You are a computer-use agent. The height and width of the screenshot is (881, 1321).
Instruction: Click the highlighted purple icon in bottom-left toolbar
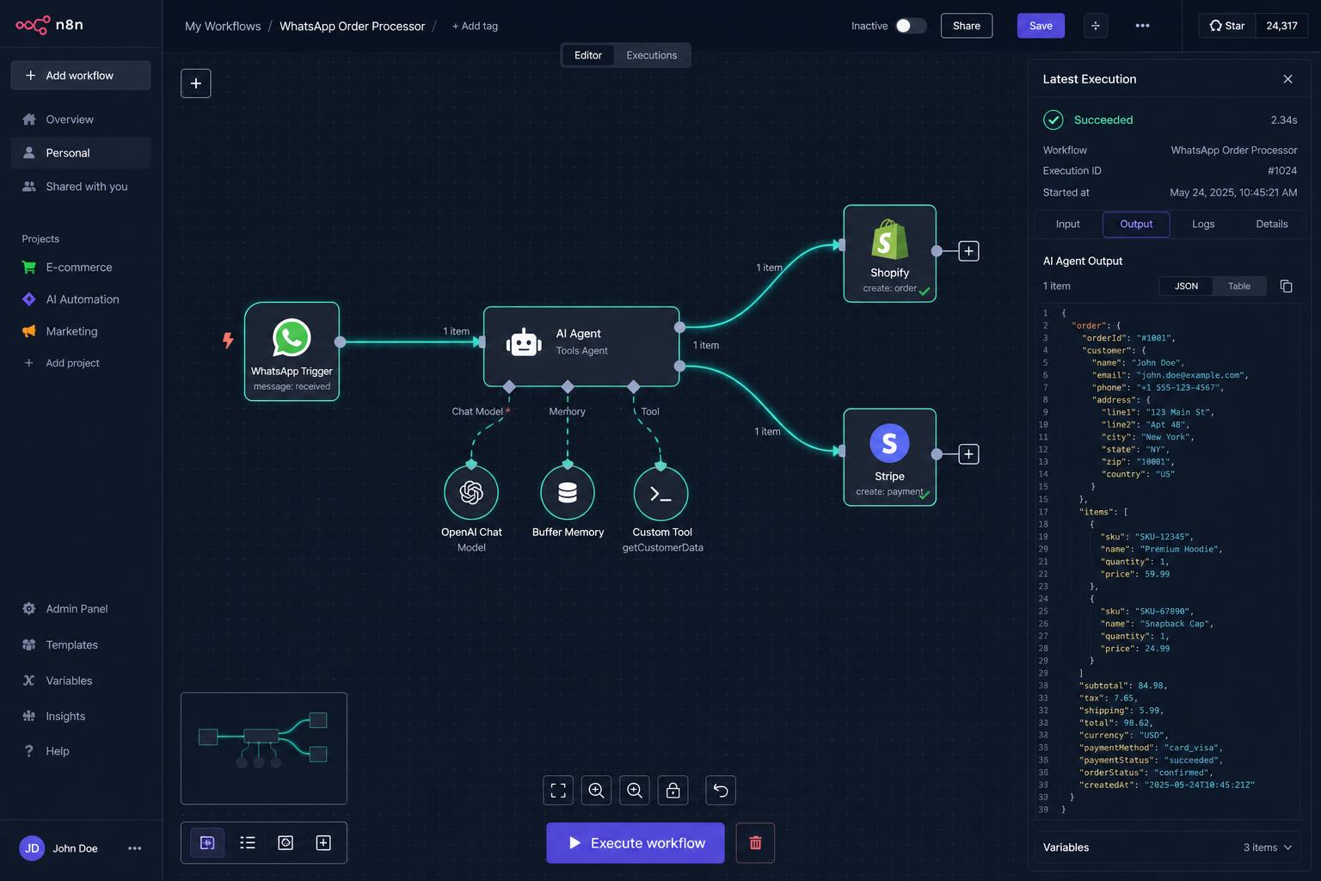coord(207,843)
